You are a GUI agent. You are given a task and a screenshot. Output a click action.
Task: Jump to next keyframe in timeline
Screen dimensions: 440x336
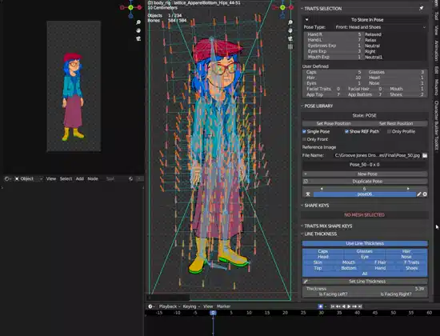tap(354, 306)
